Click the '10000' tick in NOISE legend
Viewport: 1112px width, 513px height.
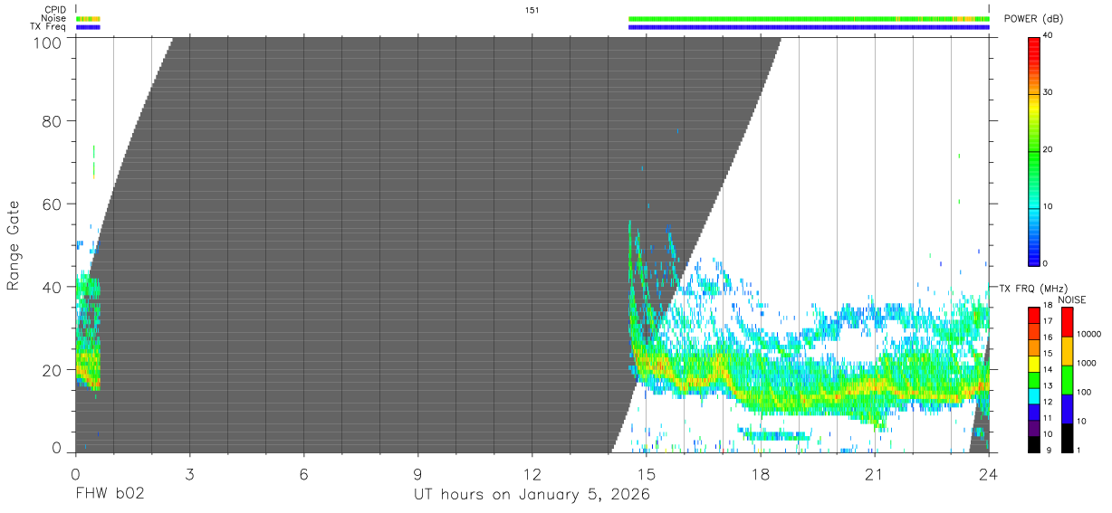(x=1088, y=334)
